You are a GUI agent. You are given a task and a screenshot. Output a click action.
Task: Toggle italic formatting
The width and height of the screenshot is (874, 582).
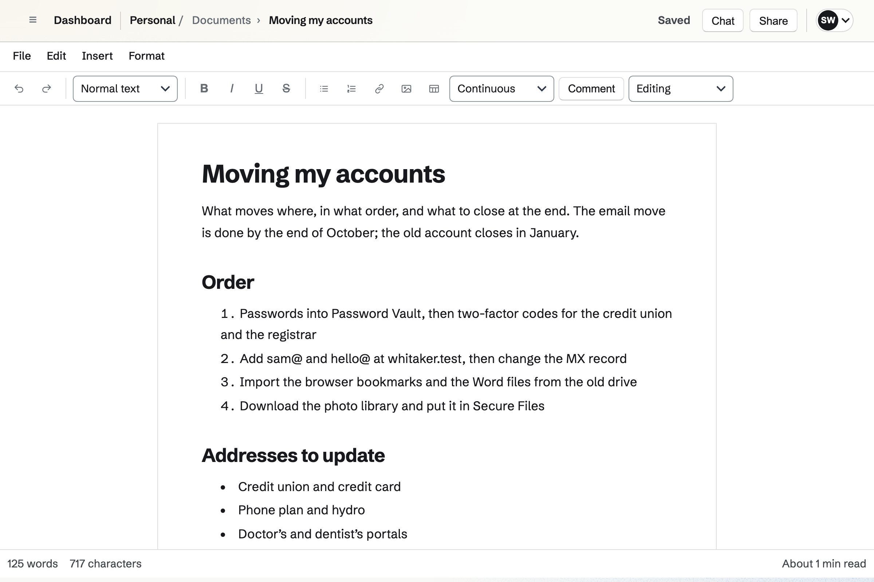pyautogui.click(x=232, y=89)
